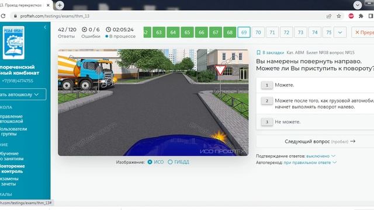Click the next question button
374x210 pixels.
(x=315, y=141)
